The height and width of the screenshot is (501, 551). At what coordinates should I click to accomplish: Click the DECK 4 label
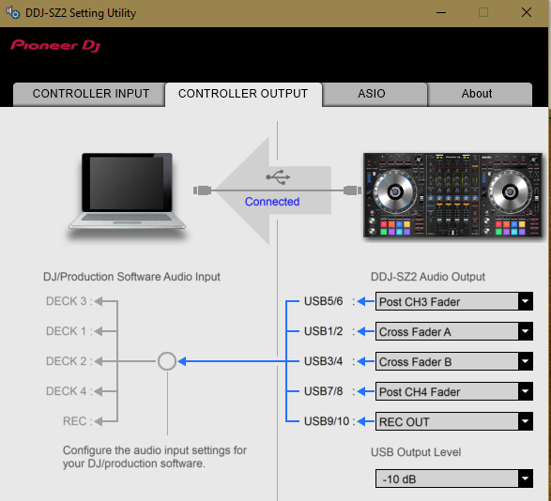66,391
